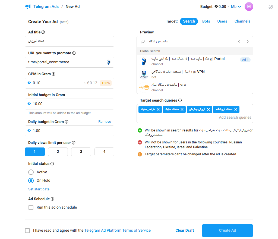Click the Portal channel title in preview

point(188,59)
